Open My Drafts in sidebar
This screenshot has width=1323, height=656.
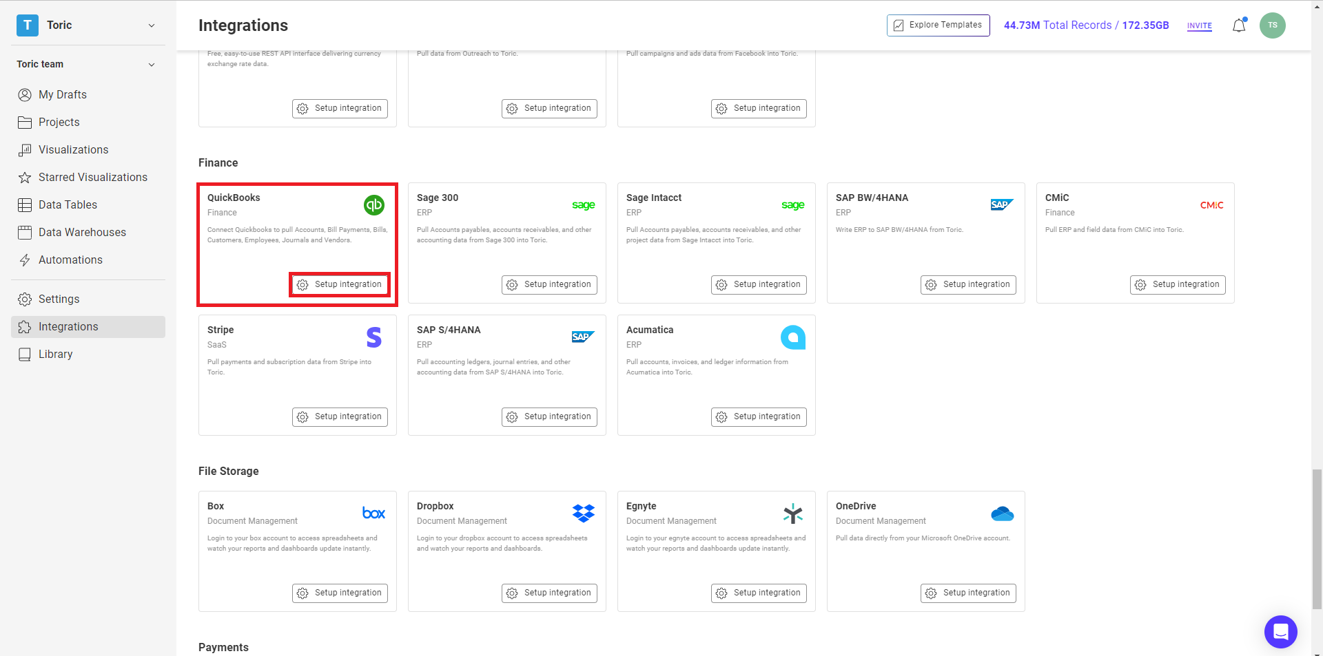pos(88,95)
